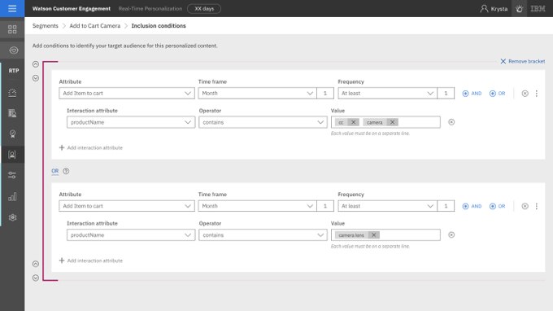The height and width of the screenshot is (311, 553).
Task: Go to Add to Cart Camera breadcrumb
Action: coord(94,26)
